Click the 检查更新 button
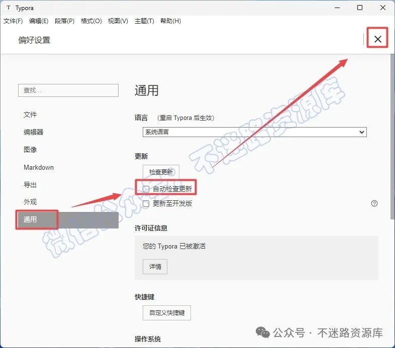395x348 pixels. click(161, 172)
